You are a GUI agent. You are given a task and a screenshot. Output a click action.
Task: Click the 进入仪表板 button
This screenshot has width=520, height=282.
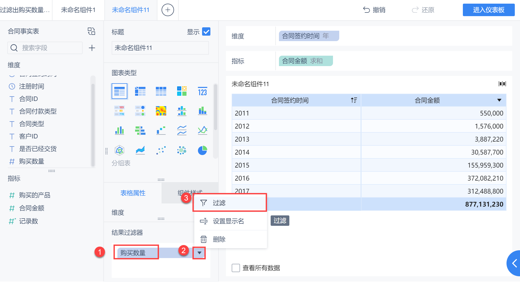coord(488,10)
